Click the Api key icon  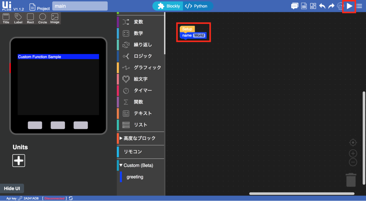click(20, 198)
